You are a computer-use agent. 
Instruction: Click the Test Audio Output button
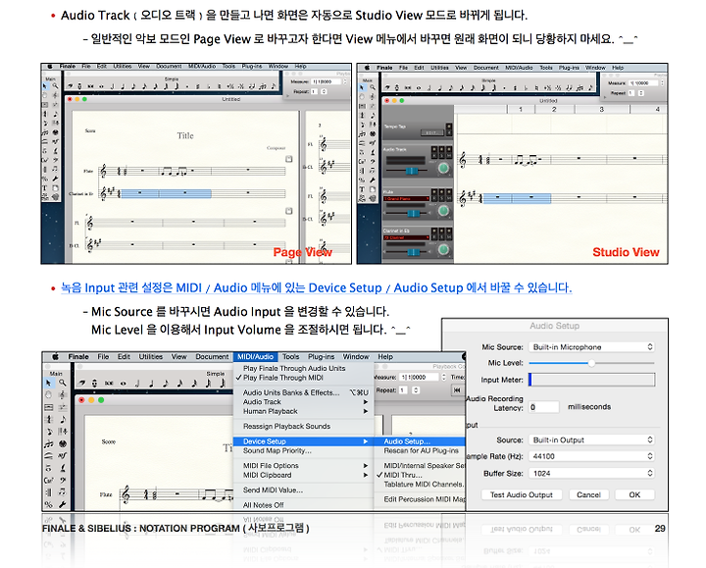pyautogui.click(x=522, y=494)
